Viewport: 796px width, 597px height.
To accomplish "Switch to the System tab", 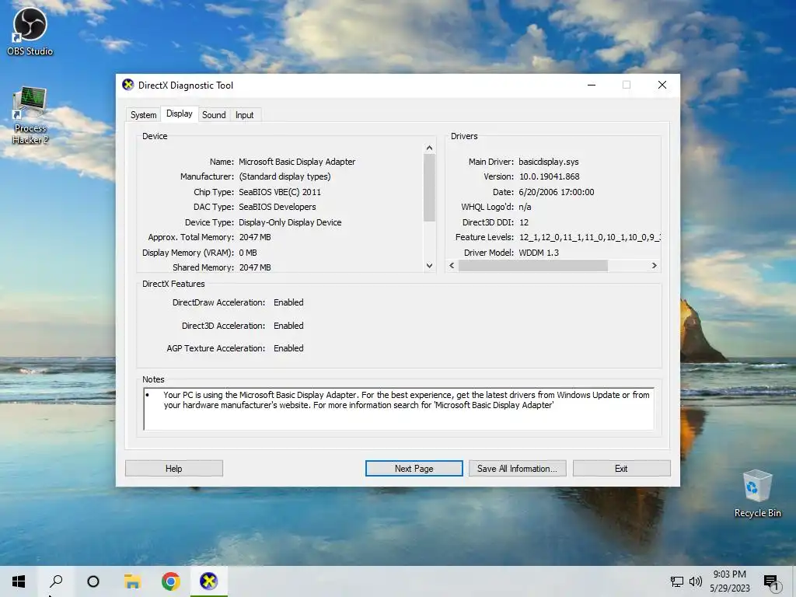I will tap(143, 115).
